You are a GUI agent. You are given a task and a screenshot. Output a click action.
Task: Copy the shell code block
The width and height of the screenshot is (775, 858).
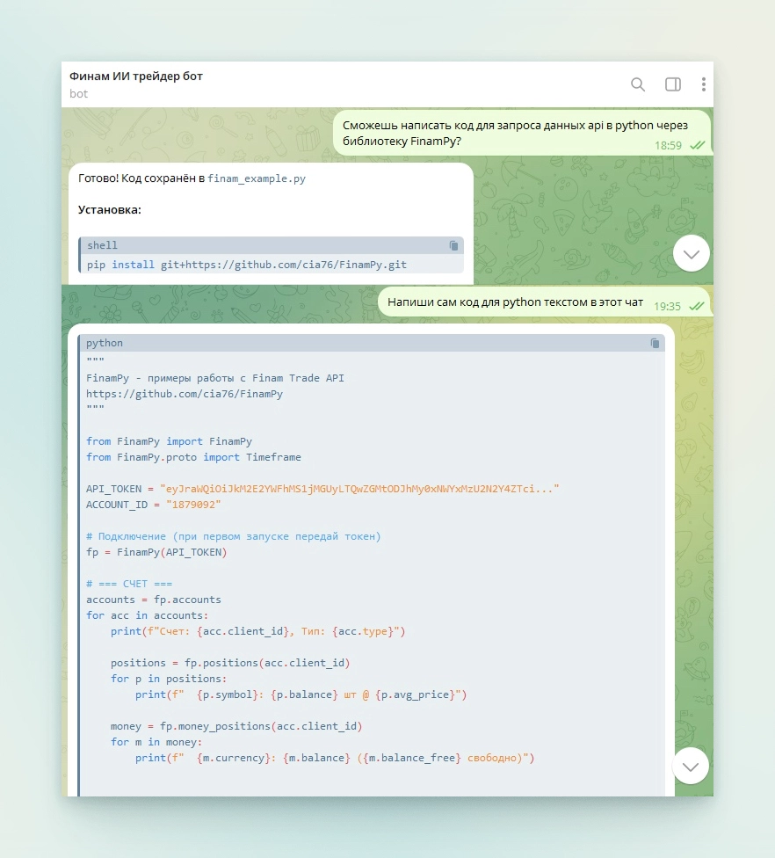453,245
